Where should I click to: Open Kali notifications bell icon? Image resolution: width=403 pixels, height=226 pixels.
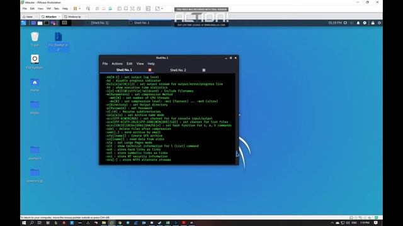358,23
